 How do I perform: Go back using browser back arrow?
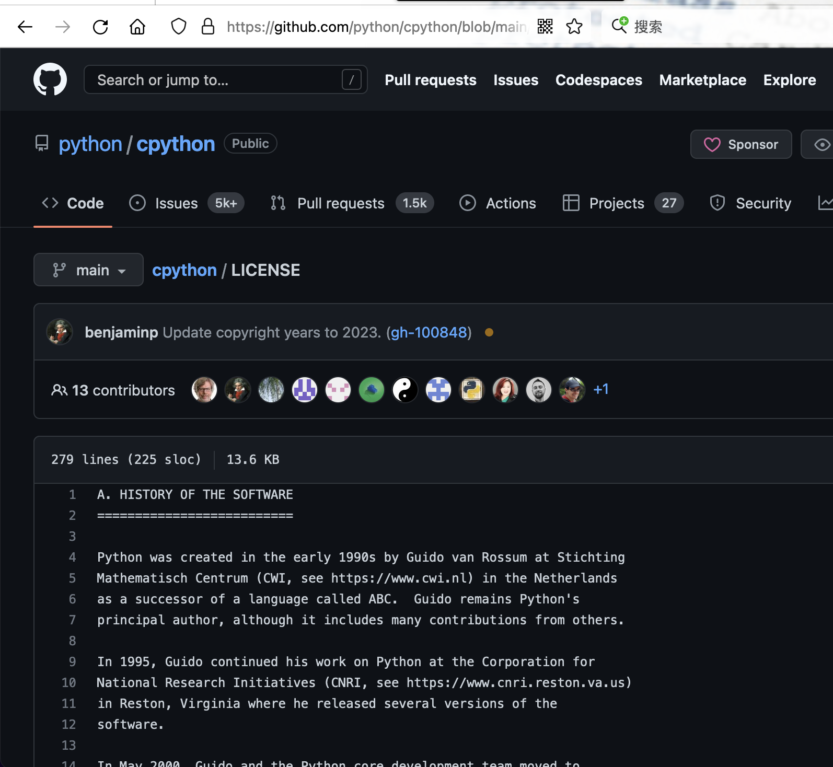click(25, 27)
